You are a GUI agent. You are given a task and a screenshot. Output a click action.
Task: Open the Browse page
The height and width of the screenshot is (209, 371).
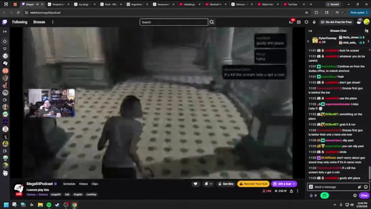tap(39, 22)
